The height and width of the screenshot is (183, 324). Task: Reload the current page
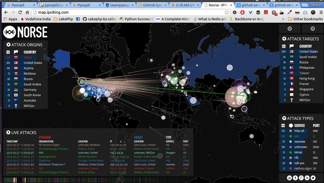(x=20, y=12)
